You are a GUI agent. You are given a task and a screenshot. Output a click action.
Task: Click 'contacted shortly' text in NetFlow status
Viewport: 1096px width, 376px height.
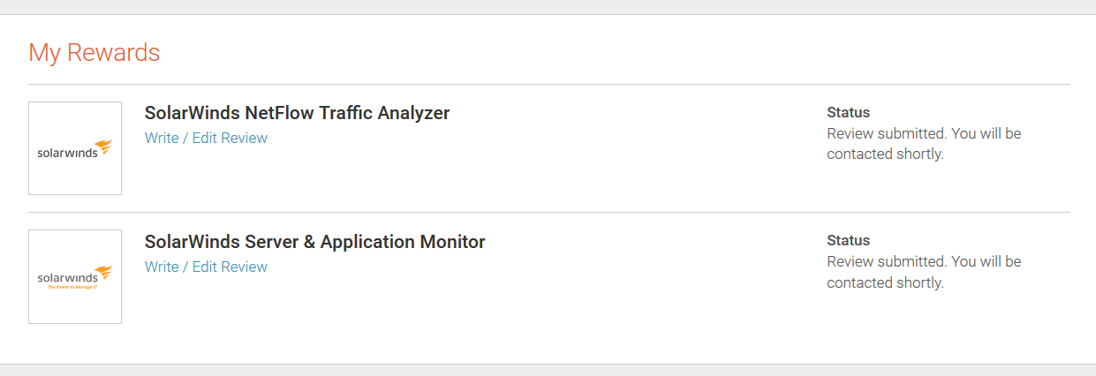click(885, 154)
